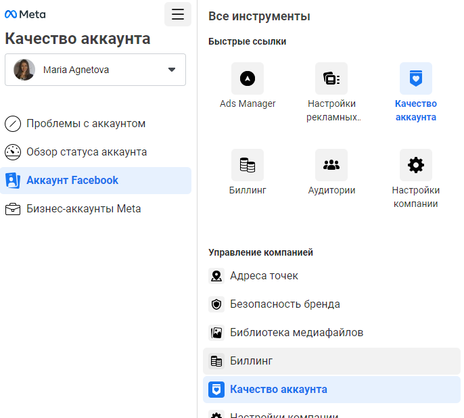This screenshot has height=418, width=464.
Task: Open Бизнес-аккаунты Meta sidebar item
Action: point(83,209)
